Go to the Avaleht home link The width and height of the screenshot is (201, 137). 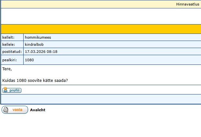pos(37,110)
